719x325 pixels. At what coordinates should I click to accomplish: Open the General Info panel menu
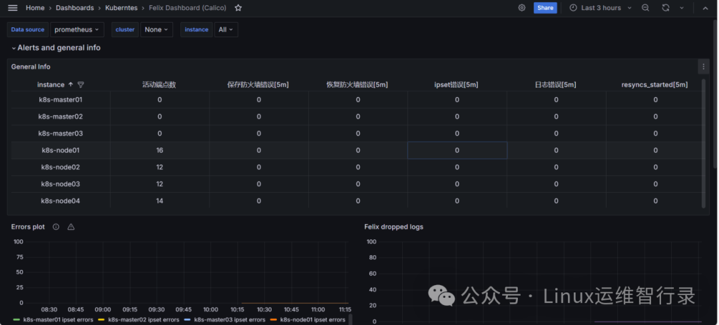point(704,67)
